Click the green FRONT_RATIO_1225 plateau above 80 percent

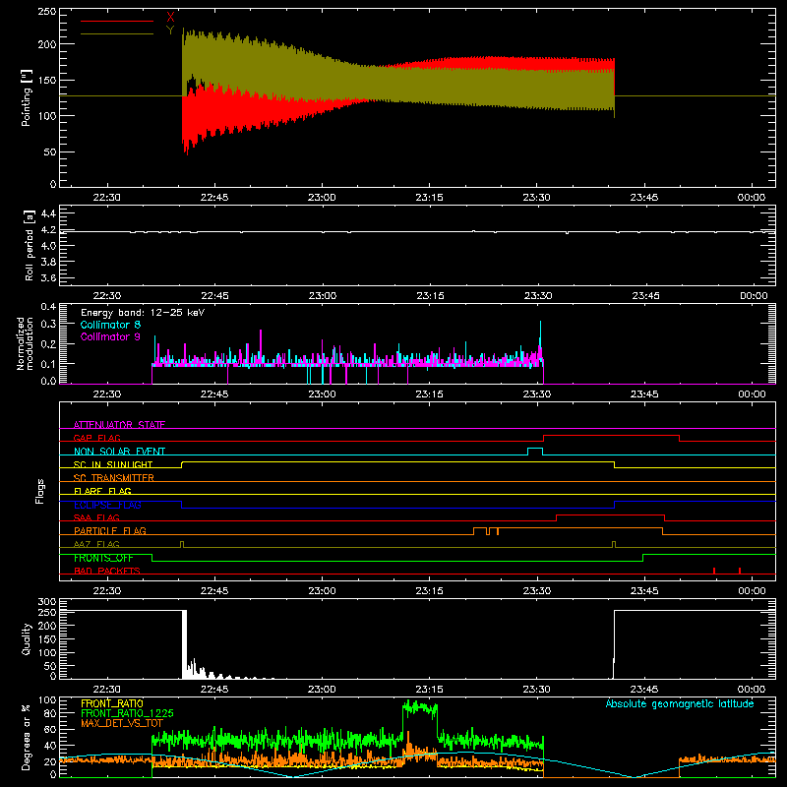click(420, 707)
